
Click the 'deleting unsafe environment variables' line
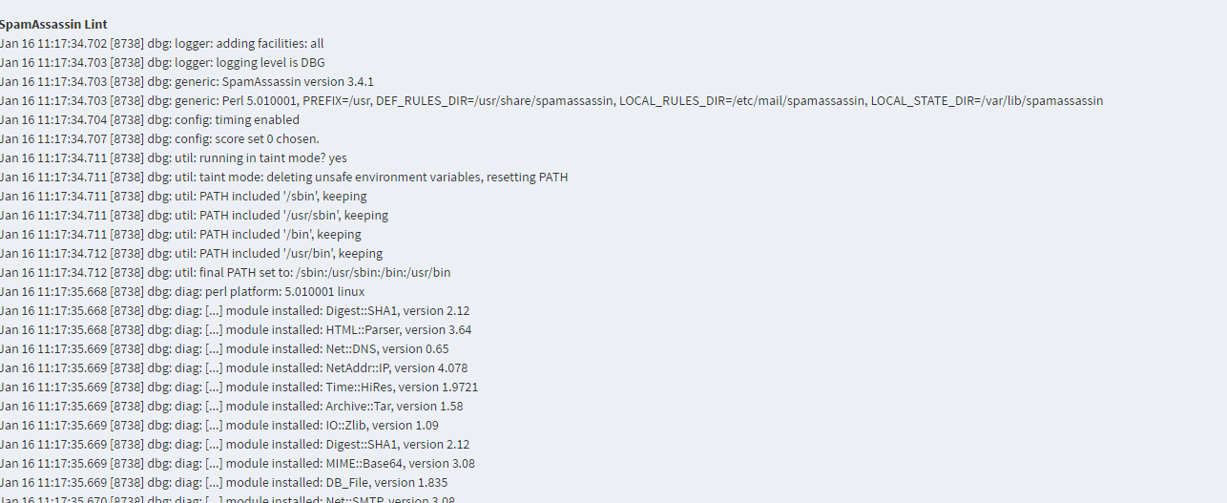(284, 177)
